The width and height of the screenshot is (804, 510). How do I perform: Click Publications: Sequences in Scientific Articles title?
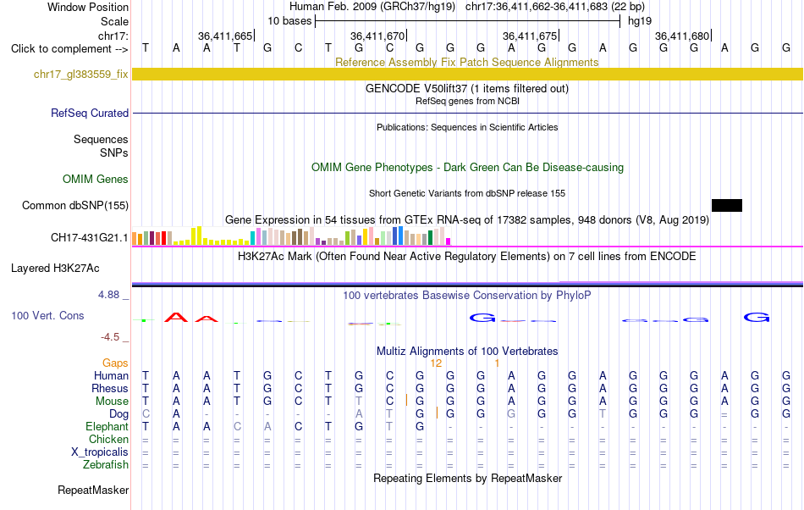click(x=467, y=127)
